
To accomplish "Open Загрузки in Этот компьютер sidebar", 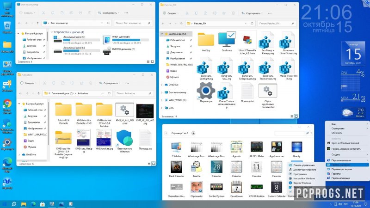I will (x=31, y=46).
